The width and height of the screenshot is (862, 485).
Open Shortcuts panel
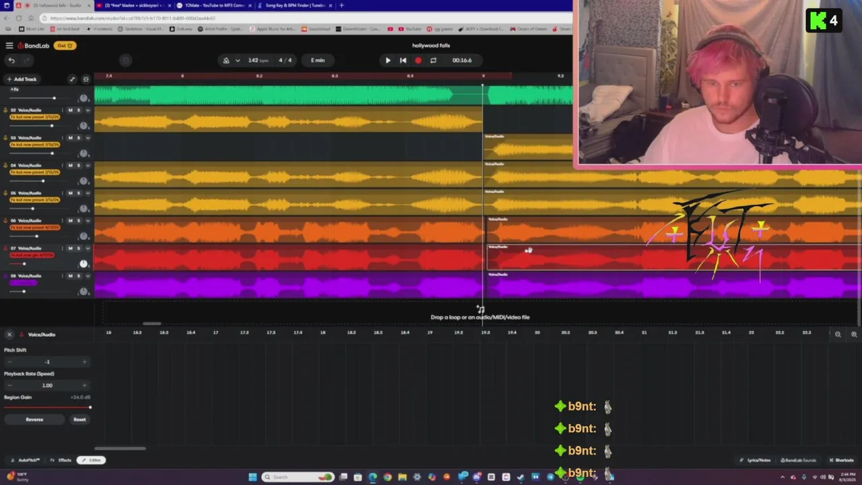point(841,460)
